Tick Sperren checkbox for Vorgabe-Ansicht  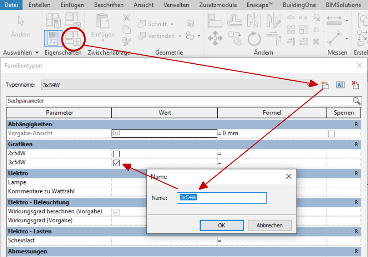[x=331, y=134]
